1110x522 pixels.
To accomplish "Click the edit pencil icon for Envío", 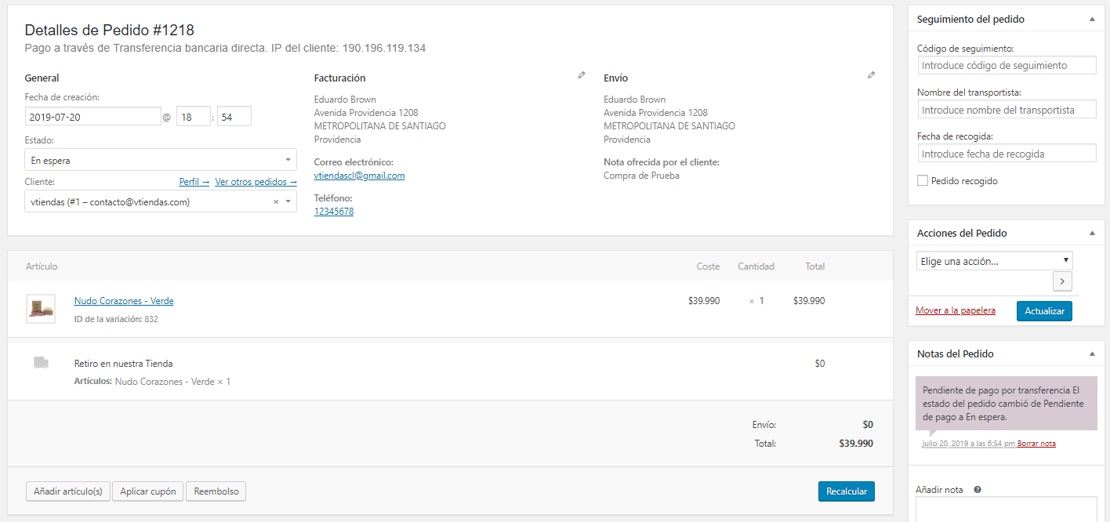I will [871, 75].
